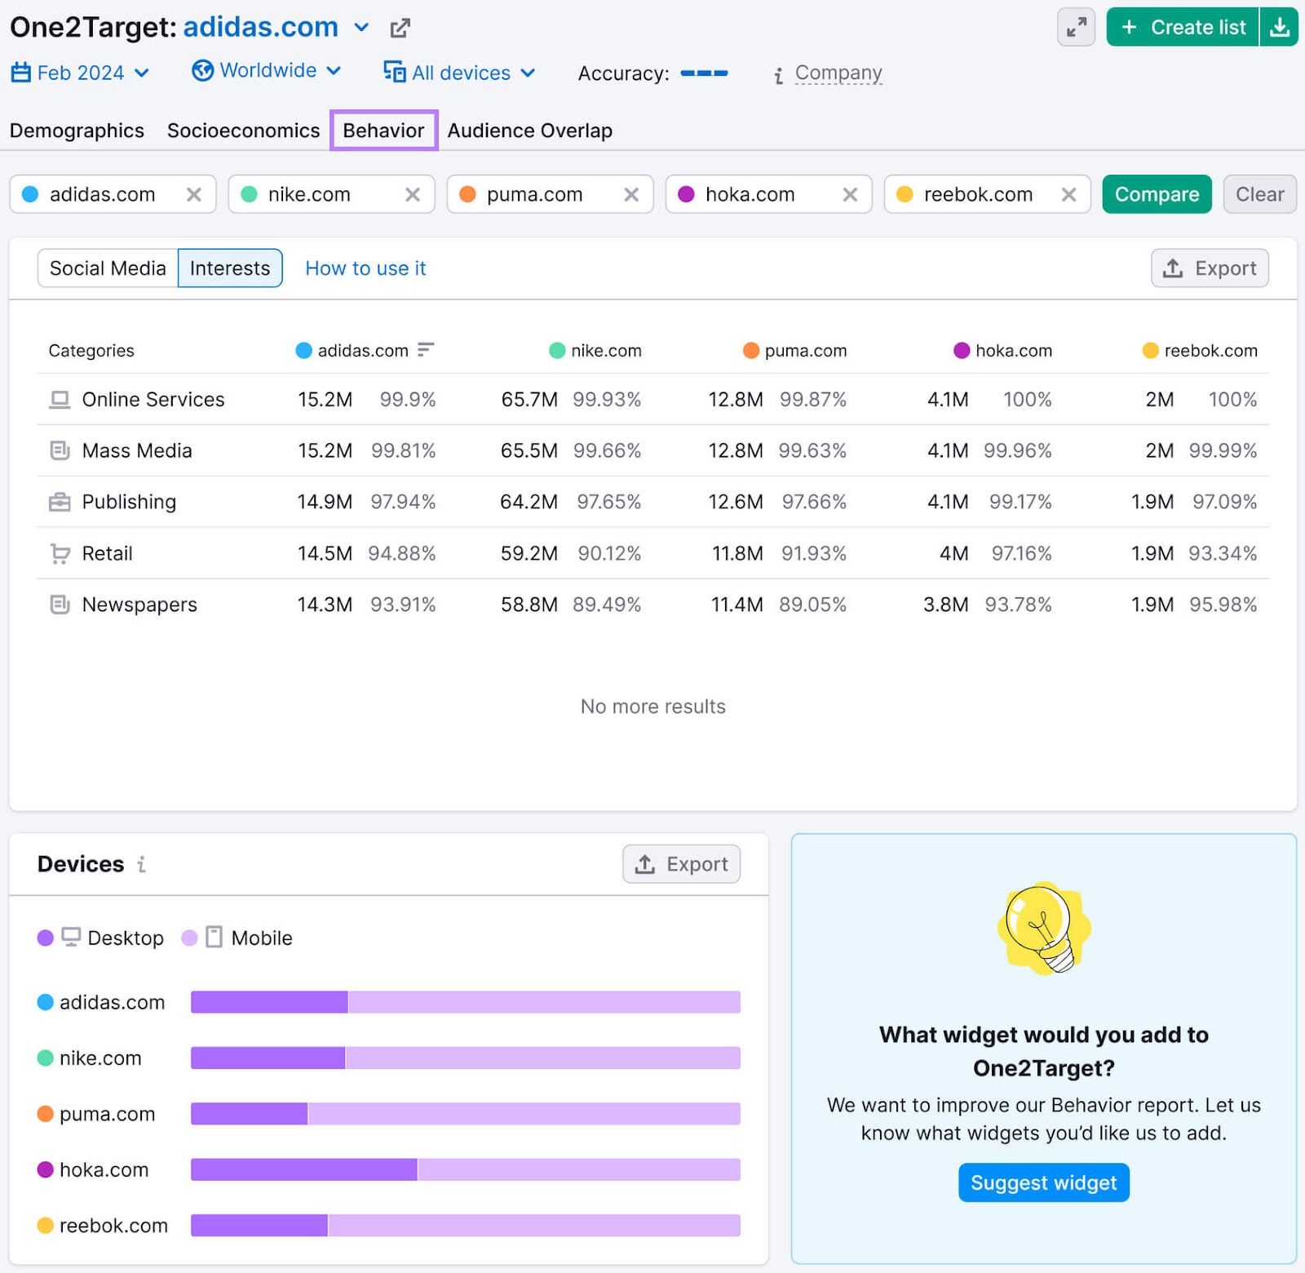Viewport: 1305px width, 1273px height.
Task: Open the Feb 2024 date dropdown
Action: [x=80, y=72]
